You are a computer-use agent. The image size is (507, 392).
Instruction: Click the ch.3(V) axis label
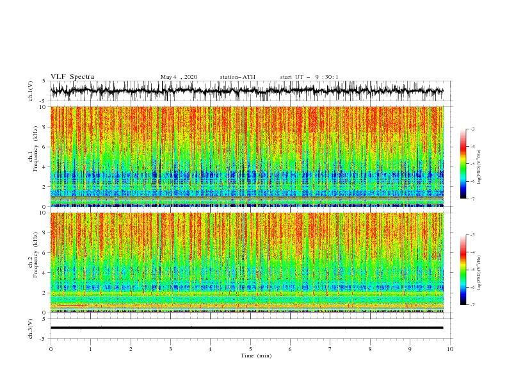30,329
